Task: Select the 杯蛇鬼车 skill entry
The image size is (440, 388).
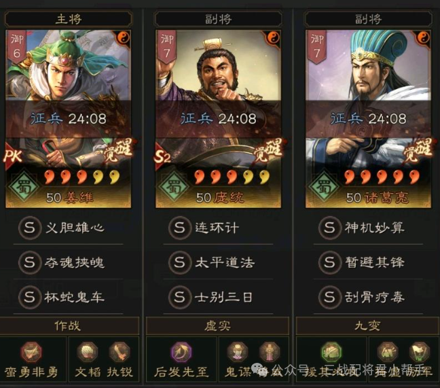Action: click(x=62, y=297)
